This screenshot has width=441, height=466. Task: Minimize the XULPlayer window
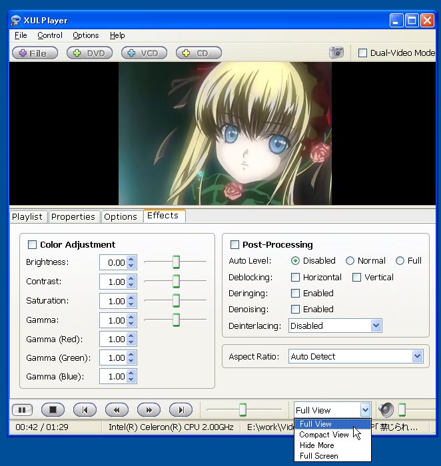(396, 21)
